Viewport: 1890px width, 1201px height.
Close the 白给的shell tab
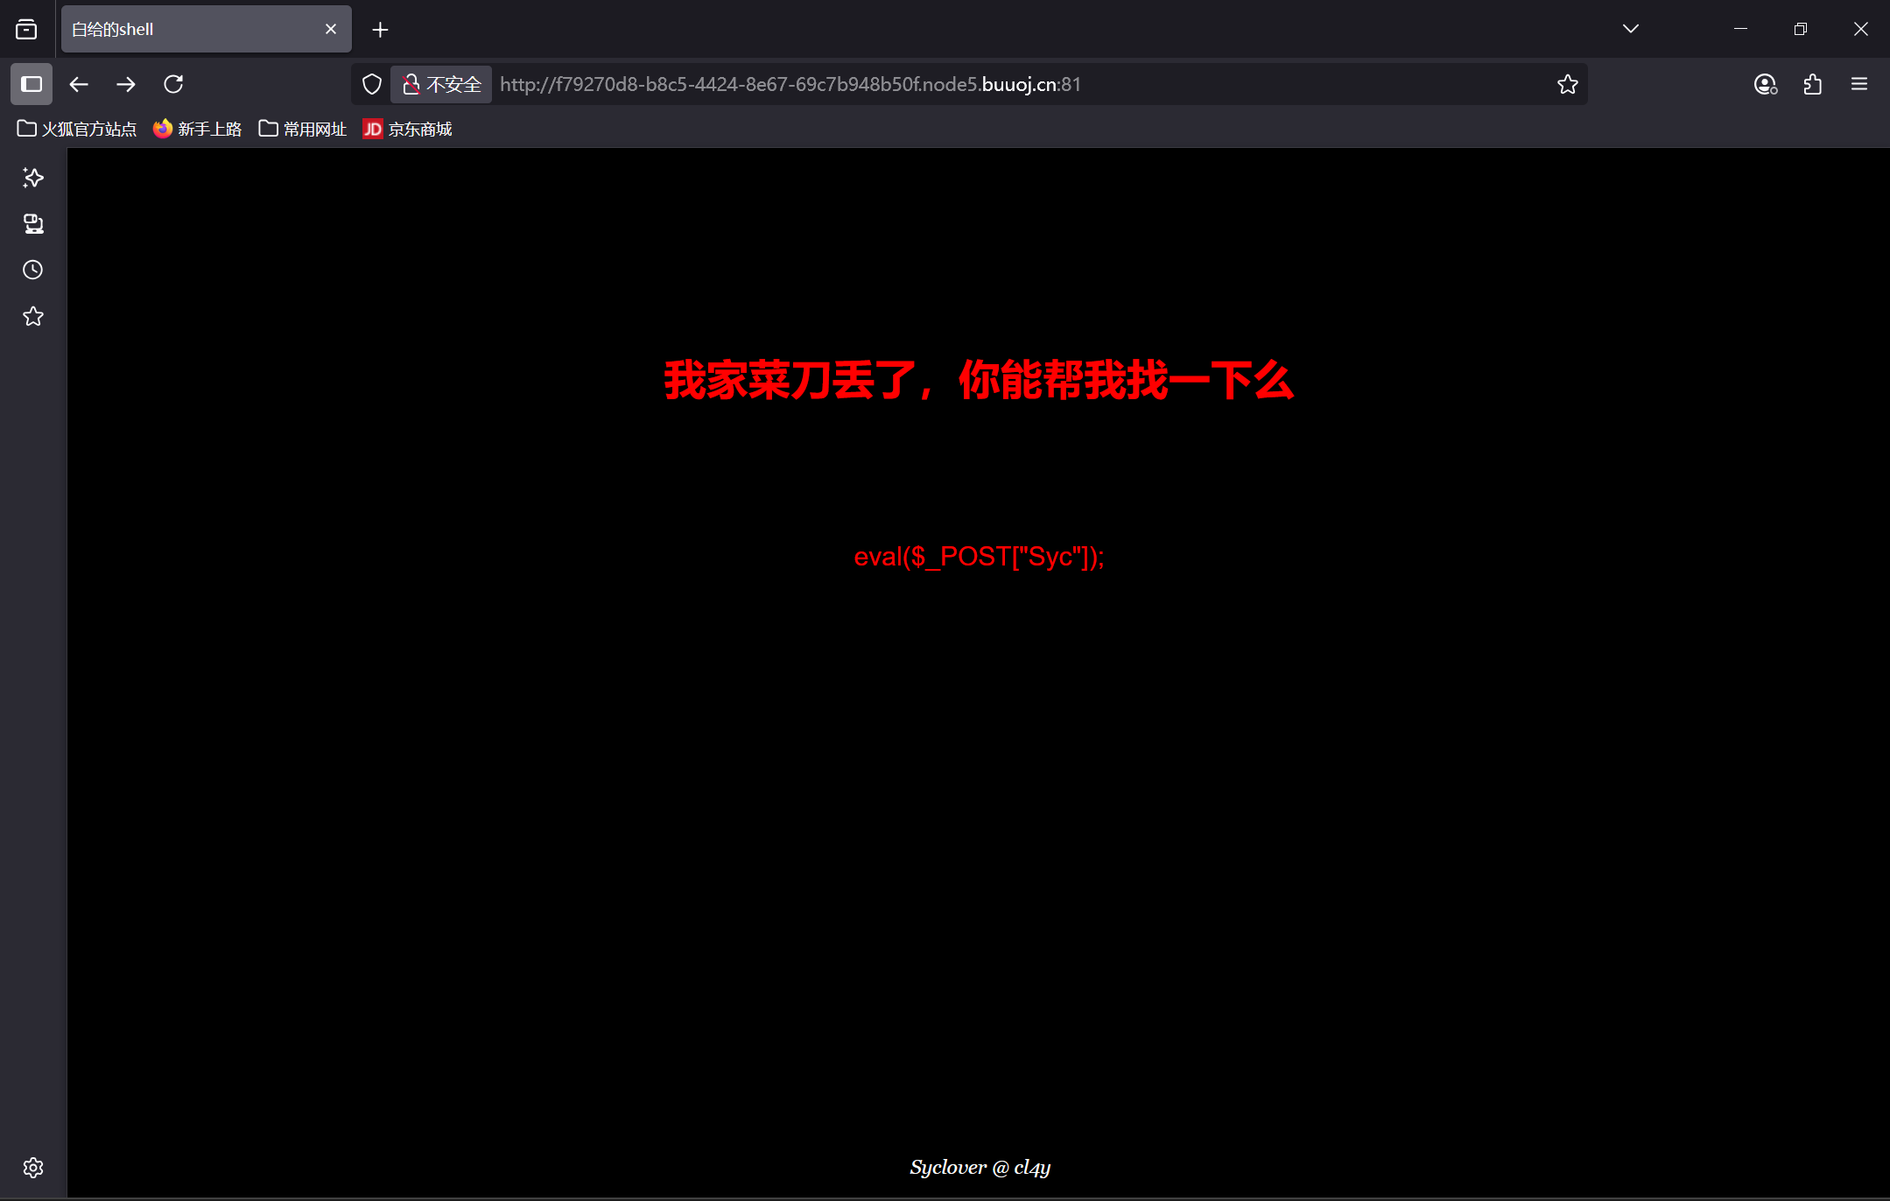click(x=331, y=29)
